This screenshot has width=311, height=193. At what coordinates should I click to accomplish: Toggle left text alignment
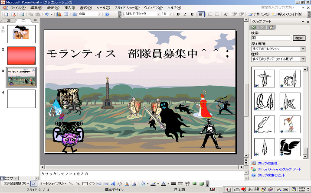point(201,14)
